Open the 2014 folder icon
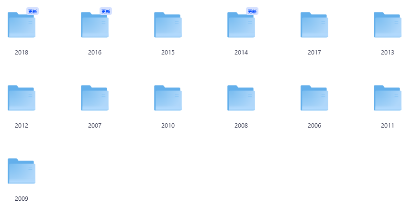413x217 pixels. point(241,25)
